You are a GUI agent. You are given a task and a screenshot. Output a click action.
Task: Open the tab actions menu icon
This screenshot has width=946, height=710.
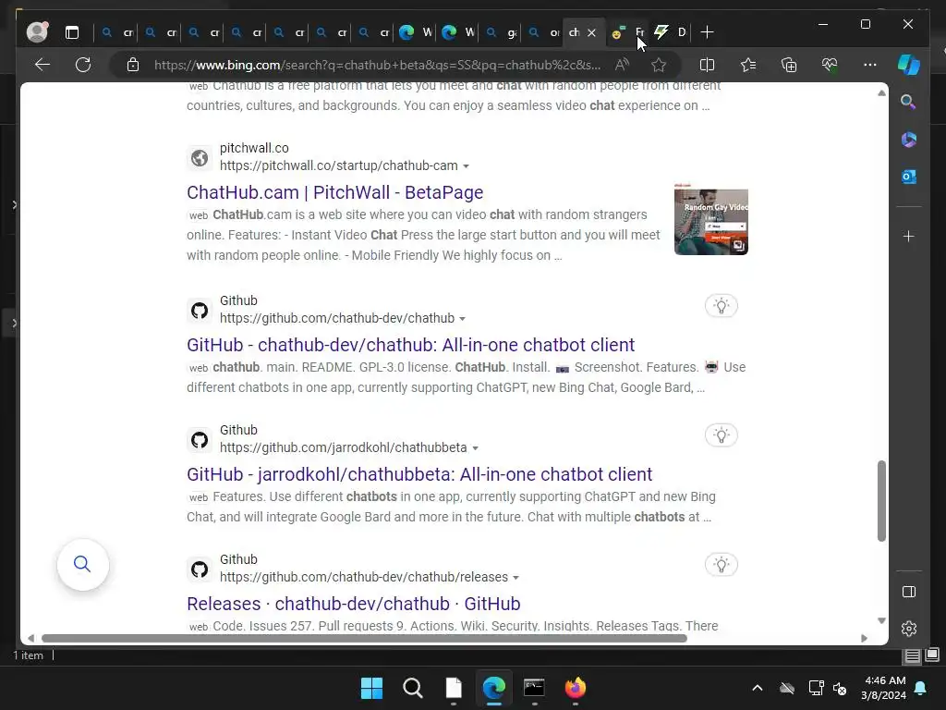tap(72, 32)
